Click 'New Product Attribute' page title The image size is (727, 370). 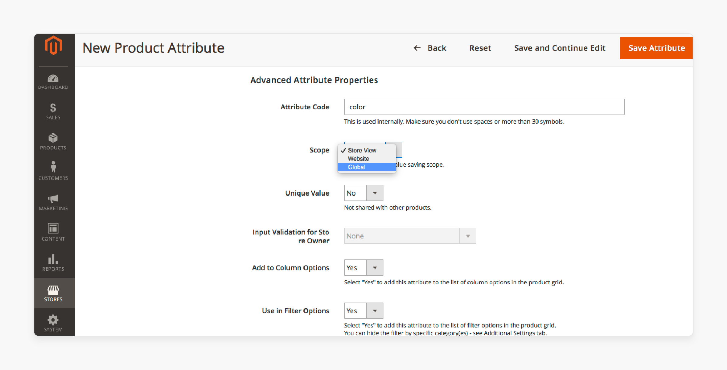pos(153,48)
